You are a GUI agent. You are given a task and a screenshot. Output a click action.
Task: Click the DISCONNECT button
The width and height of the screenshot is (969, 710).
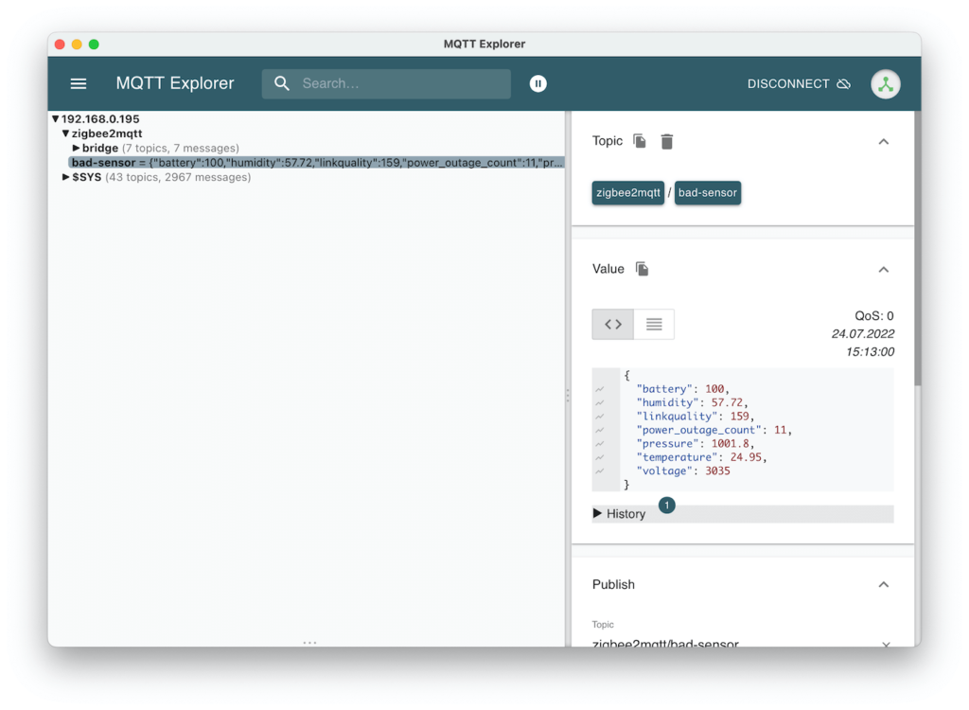coord(799,83)
